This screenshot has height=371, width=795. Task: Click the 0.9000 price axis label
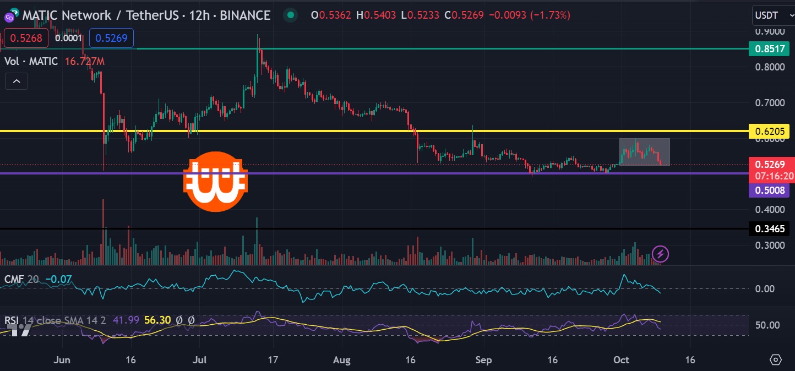(769, 32)
